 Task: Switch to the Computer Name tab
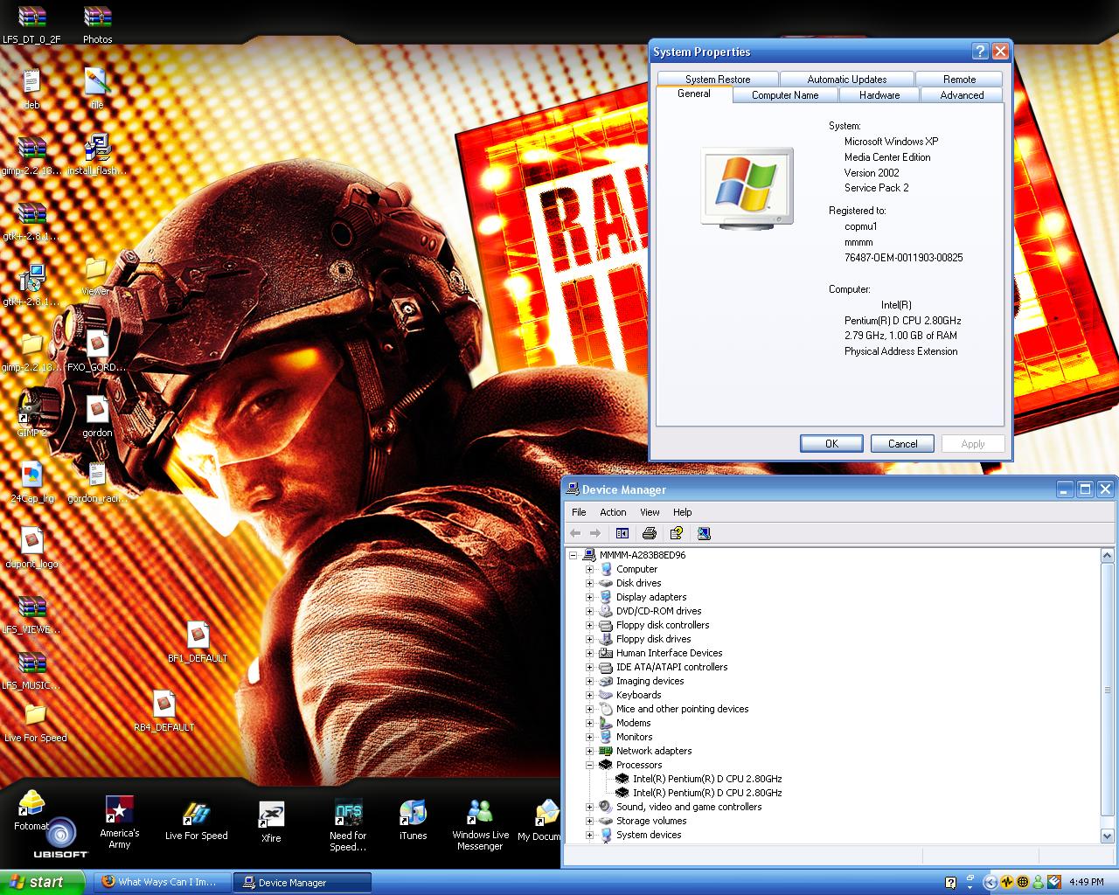785,95
